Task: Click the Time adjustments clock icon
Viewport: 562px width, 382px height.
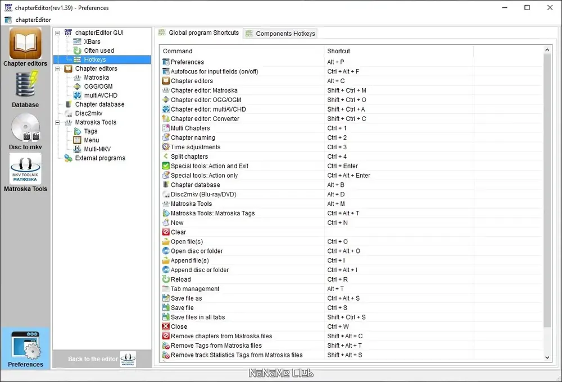Action: click(166, 147)
